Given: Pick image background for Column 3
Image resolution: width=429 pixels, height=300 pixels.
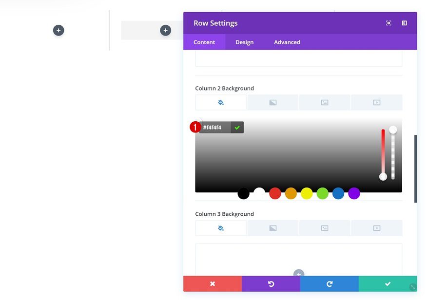Looking at the screenshot, I should tap(325, 227).
